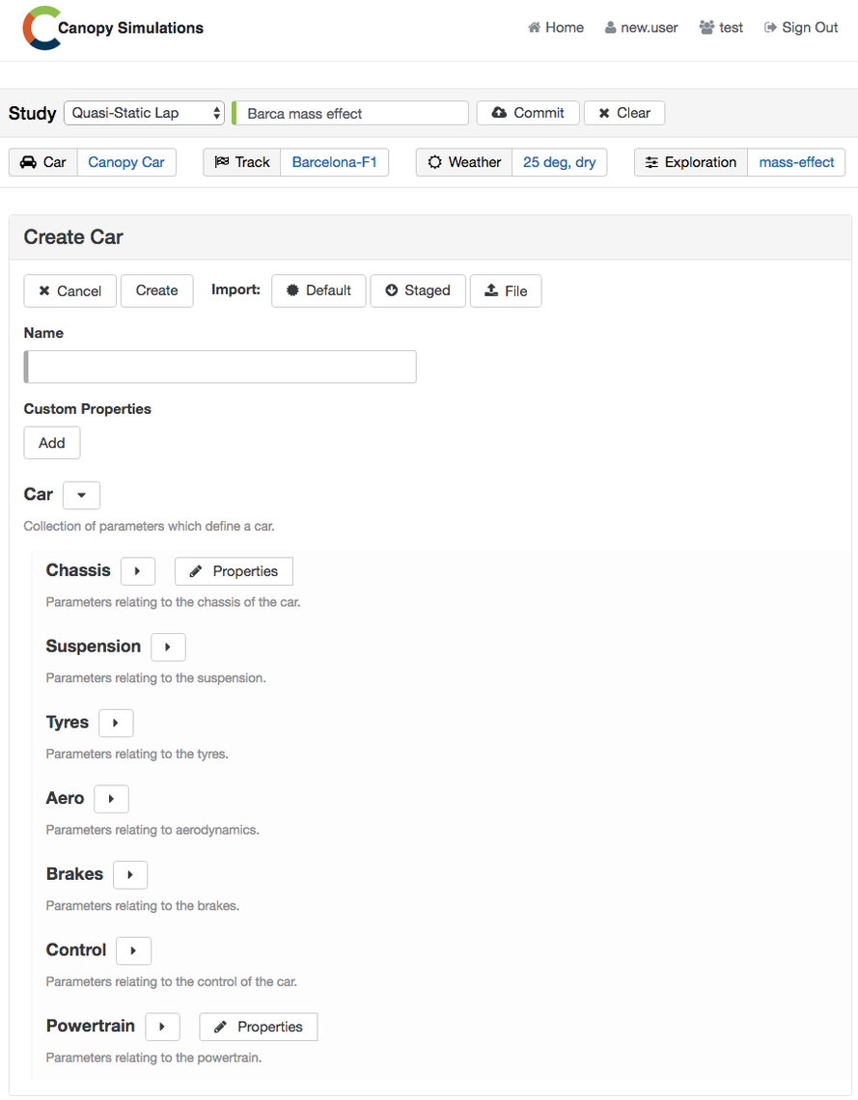Cancel car creation
This screenshot has width=858, height=1100.
70,291
